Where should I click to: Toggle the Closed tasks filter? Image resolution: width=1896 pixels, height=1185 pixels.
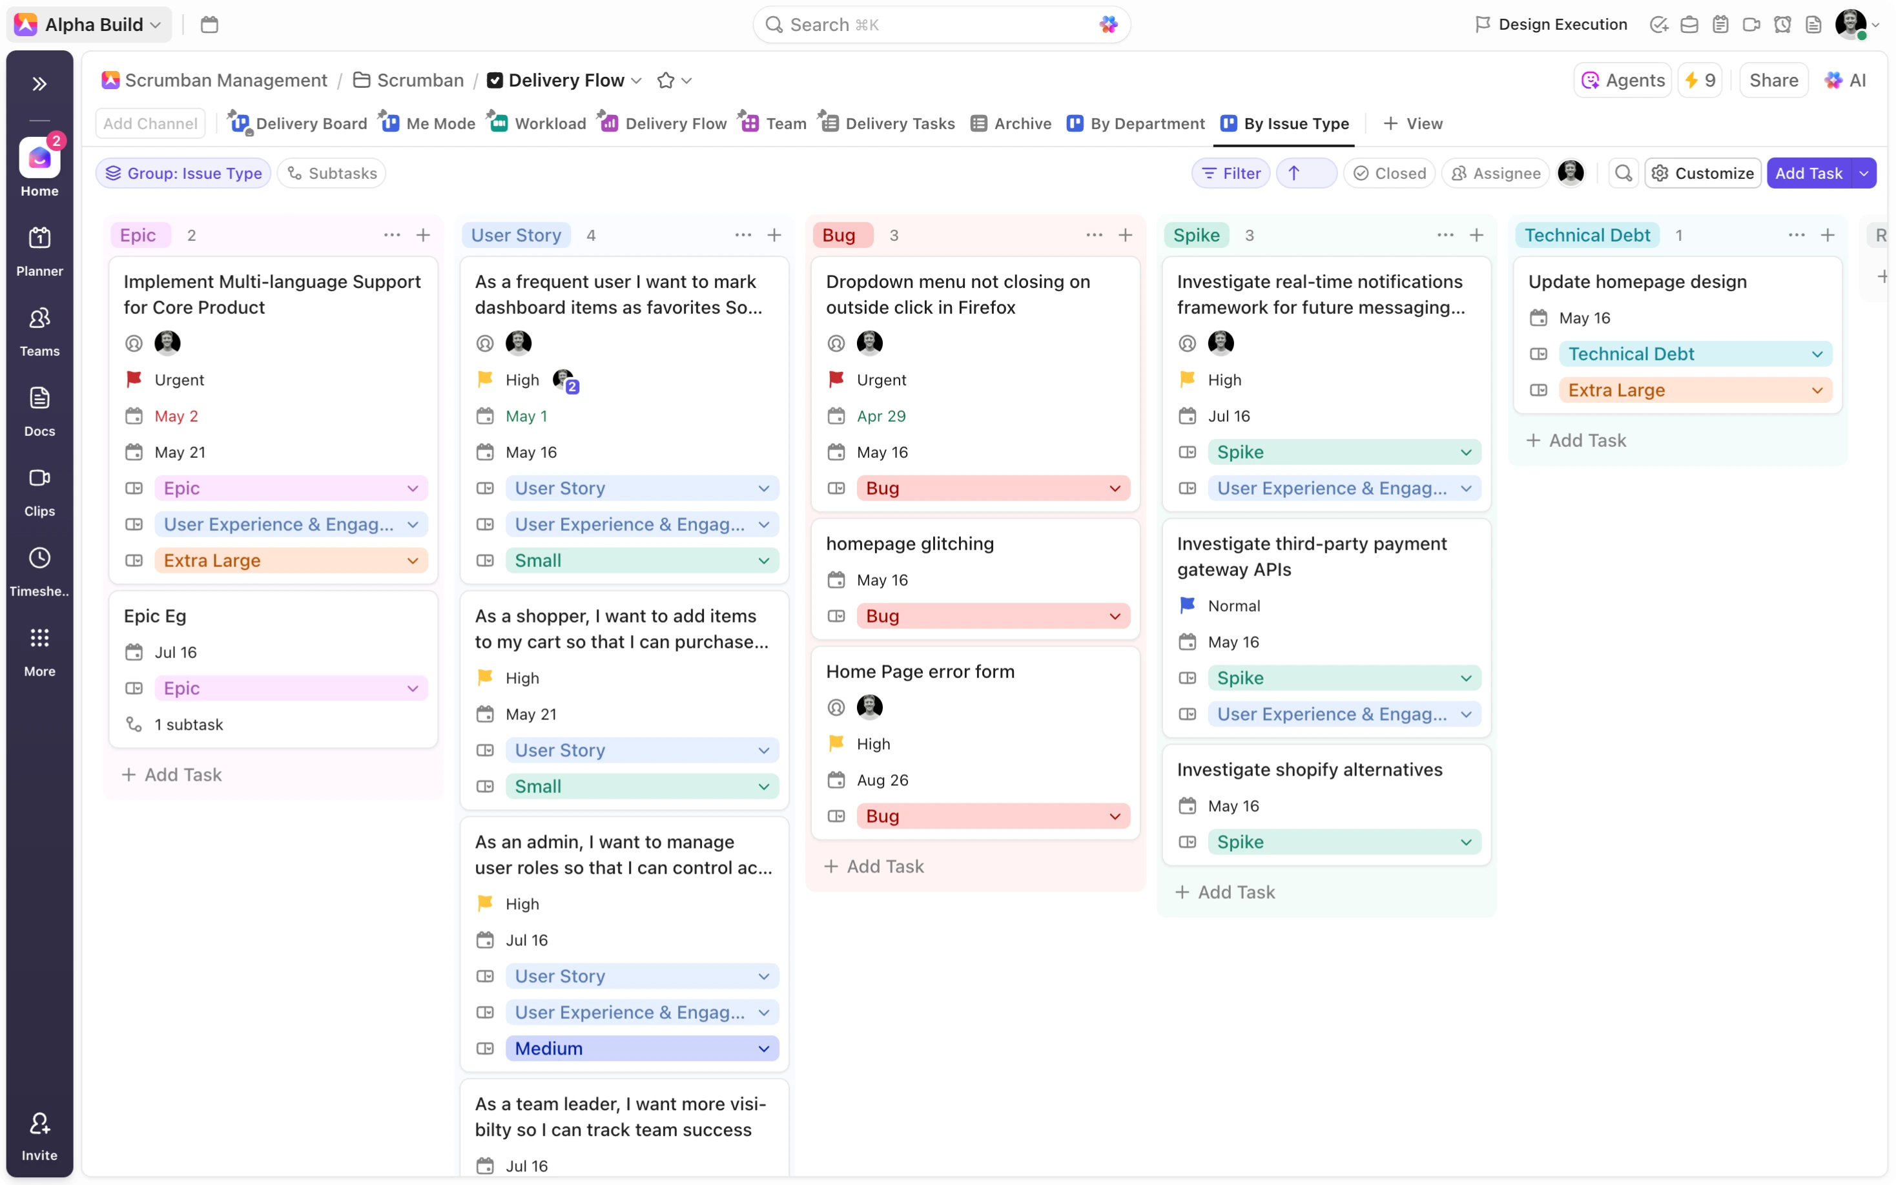point(1389,173)
